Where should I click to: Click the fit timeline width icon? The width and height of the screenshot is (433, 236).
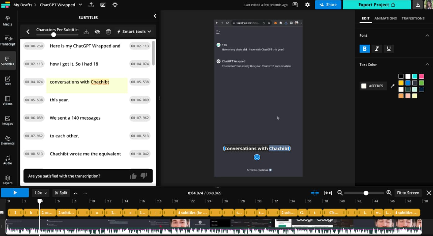point(328,193)
